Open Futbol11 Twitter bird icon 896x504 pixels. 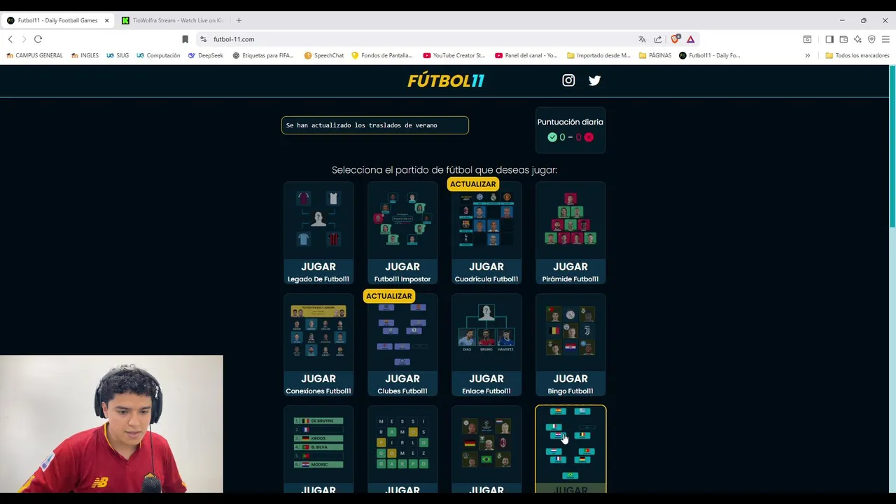tap(594, 80)
